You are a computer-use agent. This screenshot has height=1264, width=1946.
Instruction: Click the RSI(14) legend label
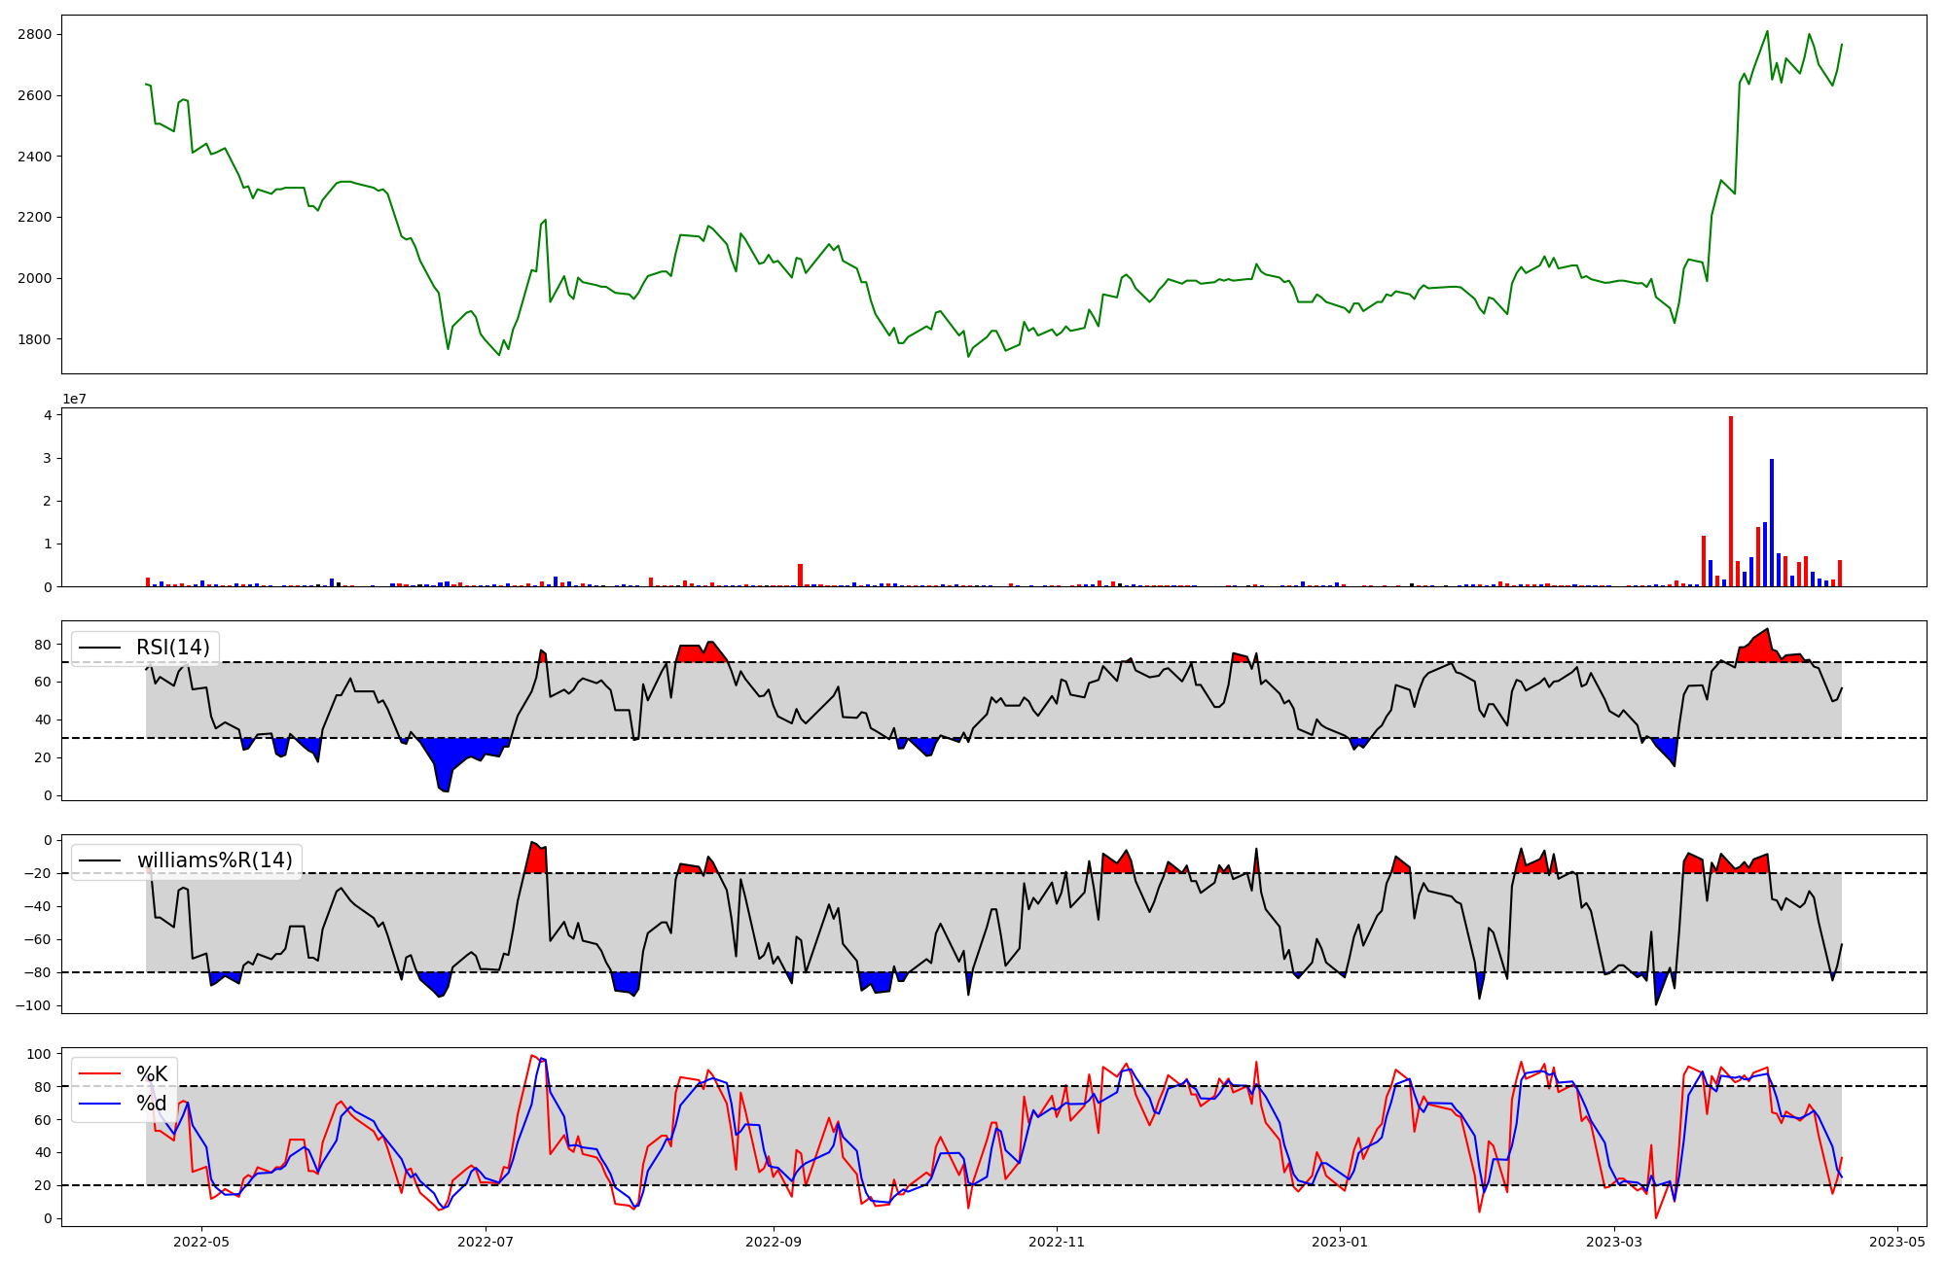point(172,648)
